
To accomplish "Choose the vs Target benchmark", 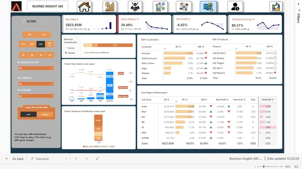I will pos(45,114).
